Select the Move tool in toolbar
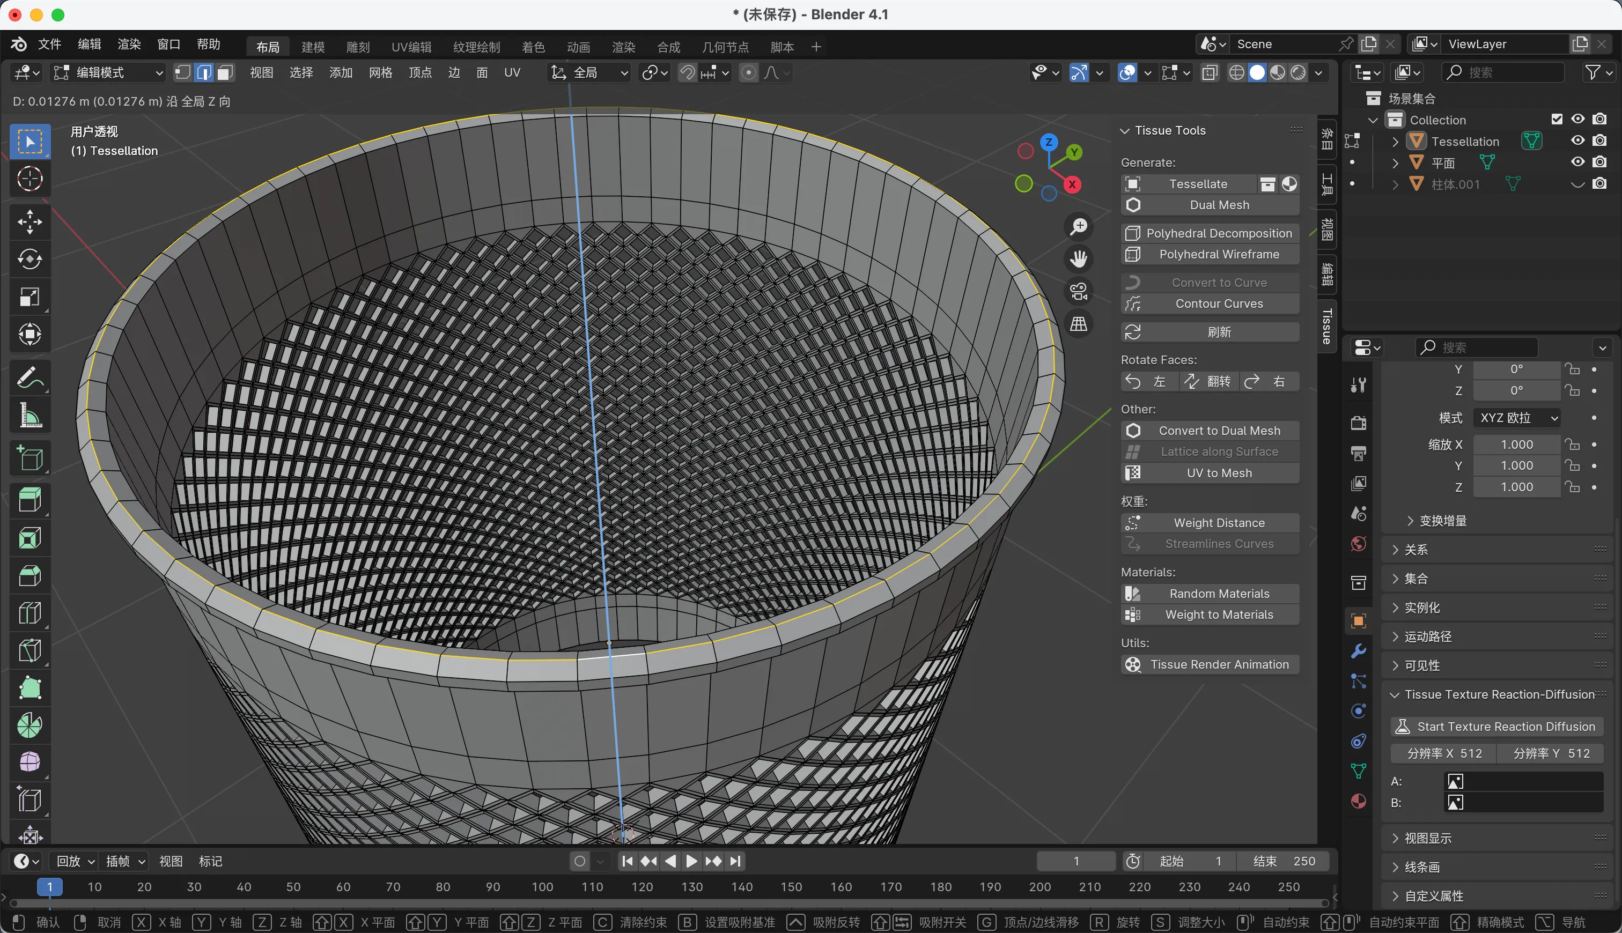Screen dimensions: 1622x933 [x=30, y=221]
